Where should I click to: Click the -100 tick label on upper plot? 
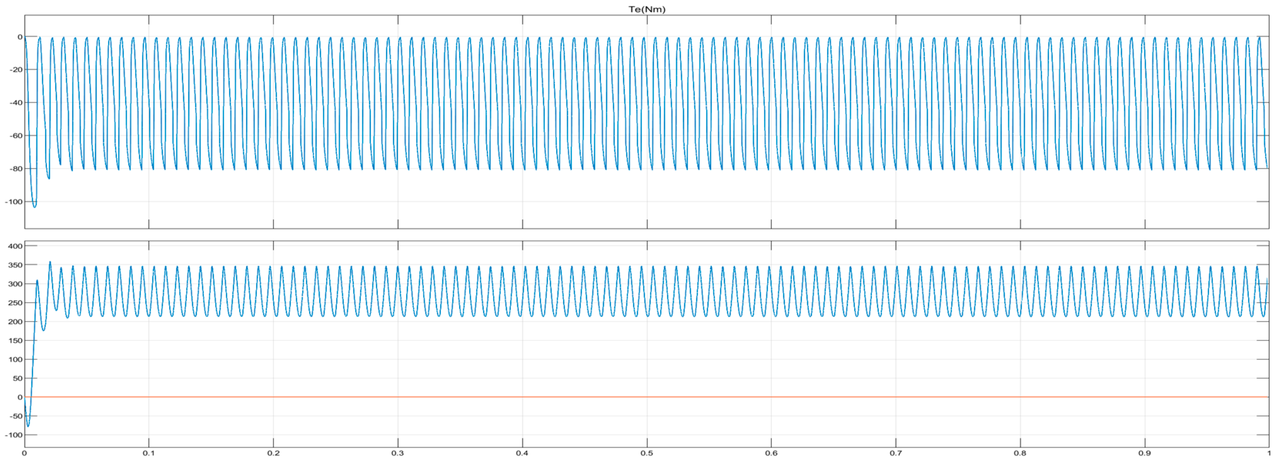click(14, 202)
